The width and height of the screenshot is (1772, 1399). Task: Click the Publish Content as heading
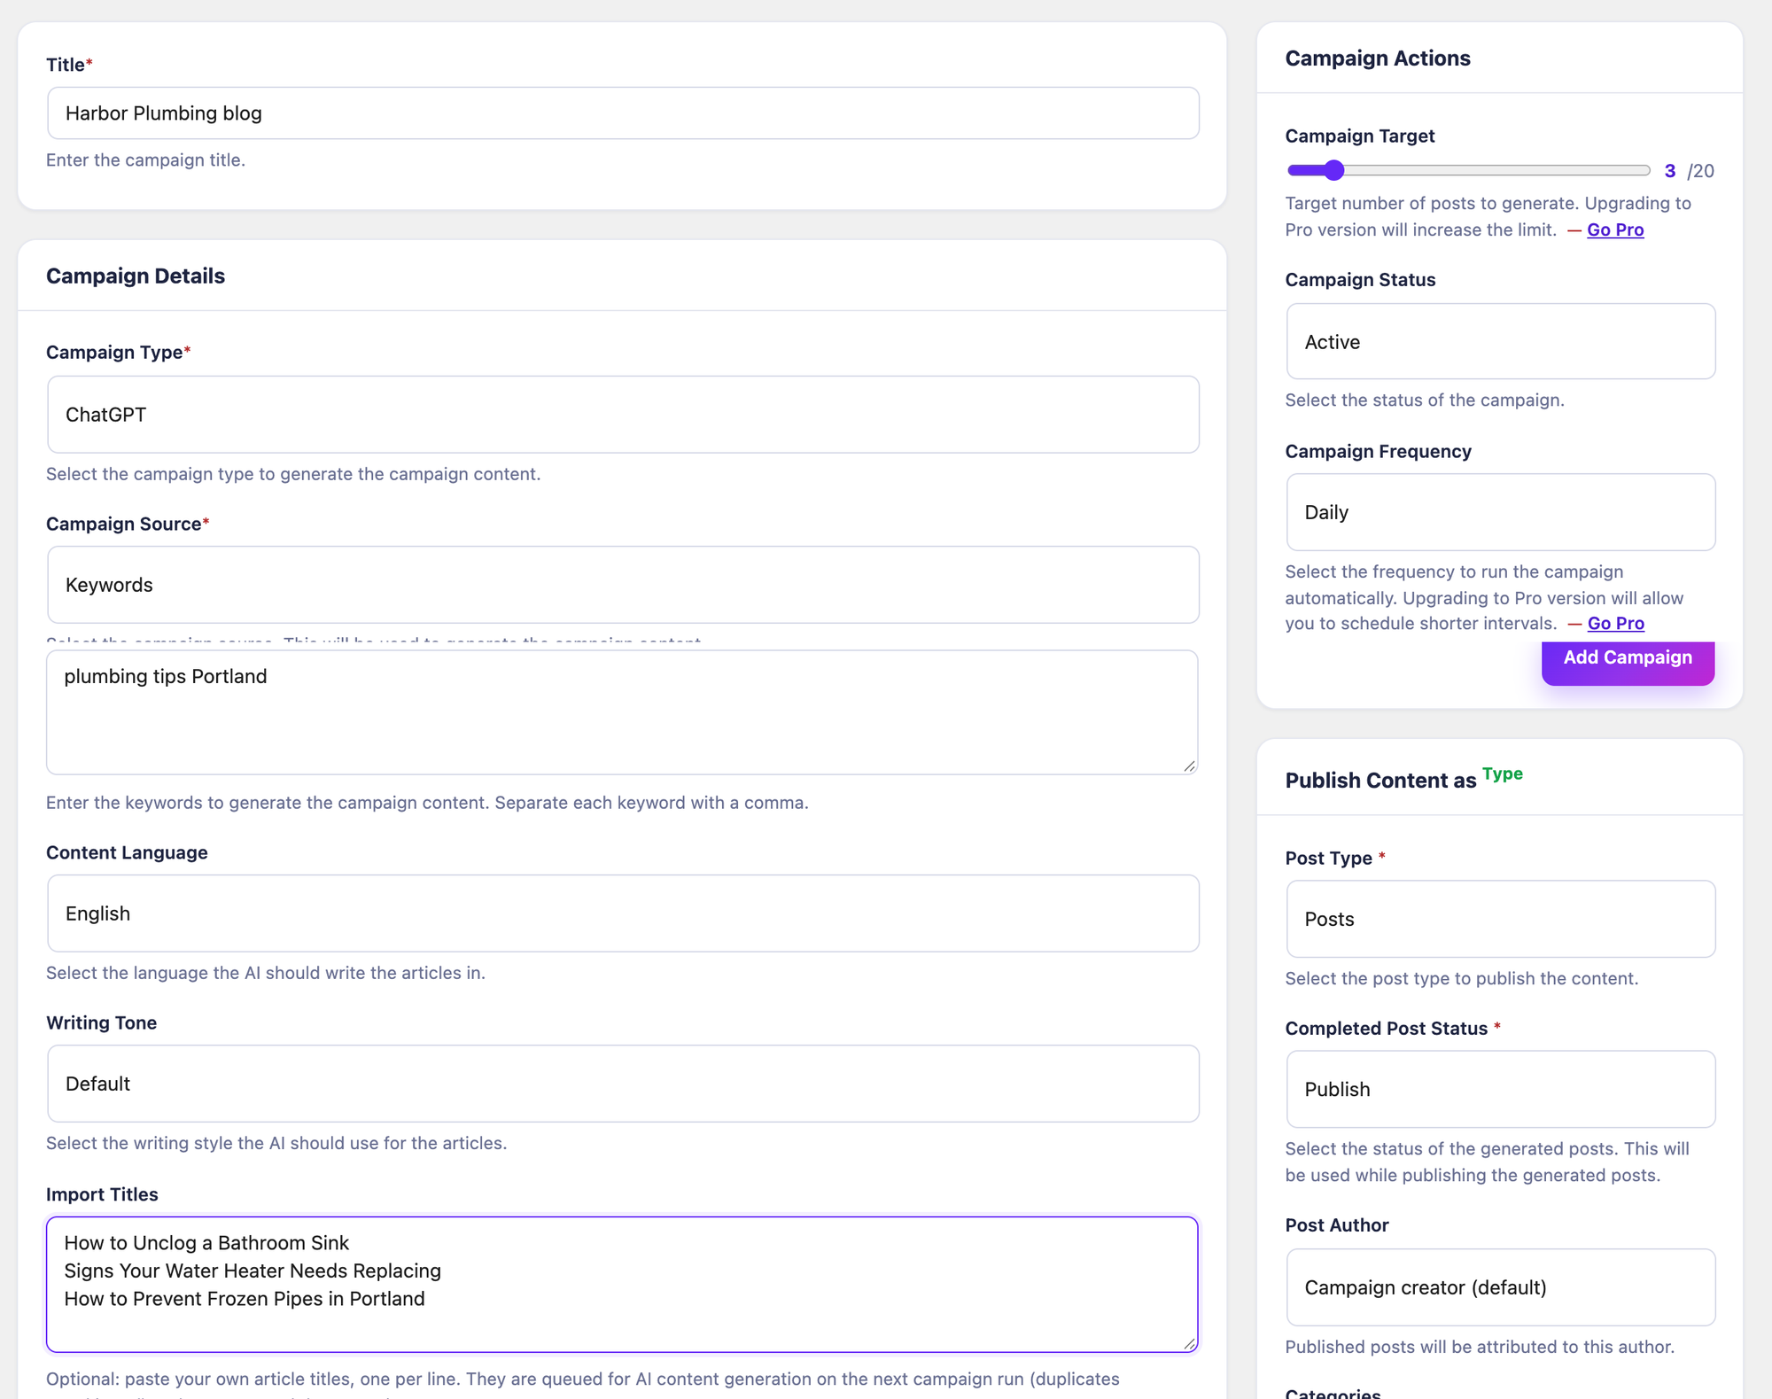pos(1380,781)
